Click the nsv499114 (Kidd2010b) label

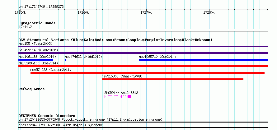coord(38,50)
